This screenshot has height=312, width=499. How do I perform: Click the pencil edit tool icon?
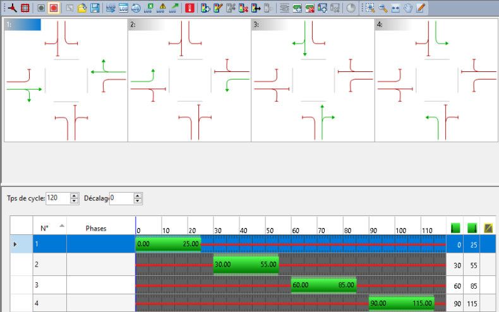click(x=421, y=8)
